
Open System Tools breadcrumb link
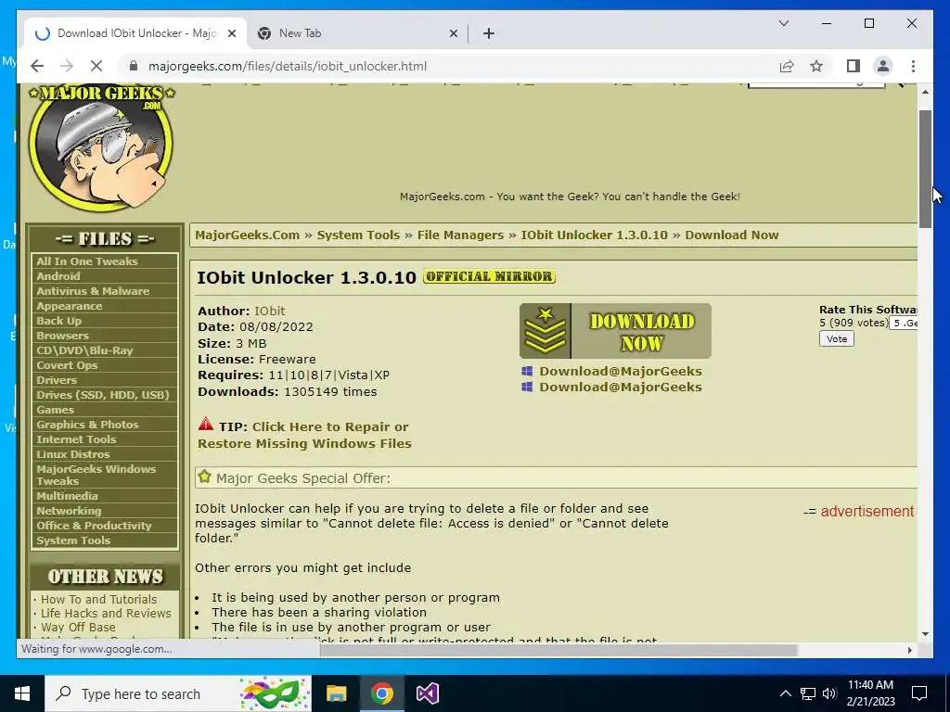(x=358, y=235)
